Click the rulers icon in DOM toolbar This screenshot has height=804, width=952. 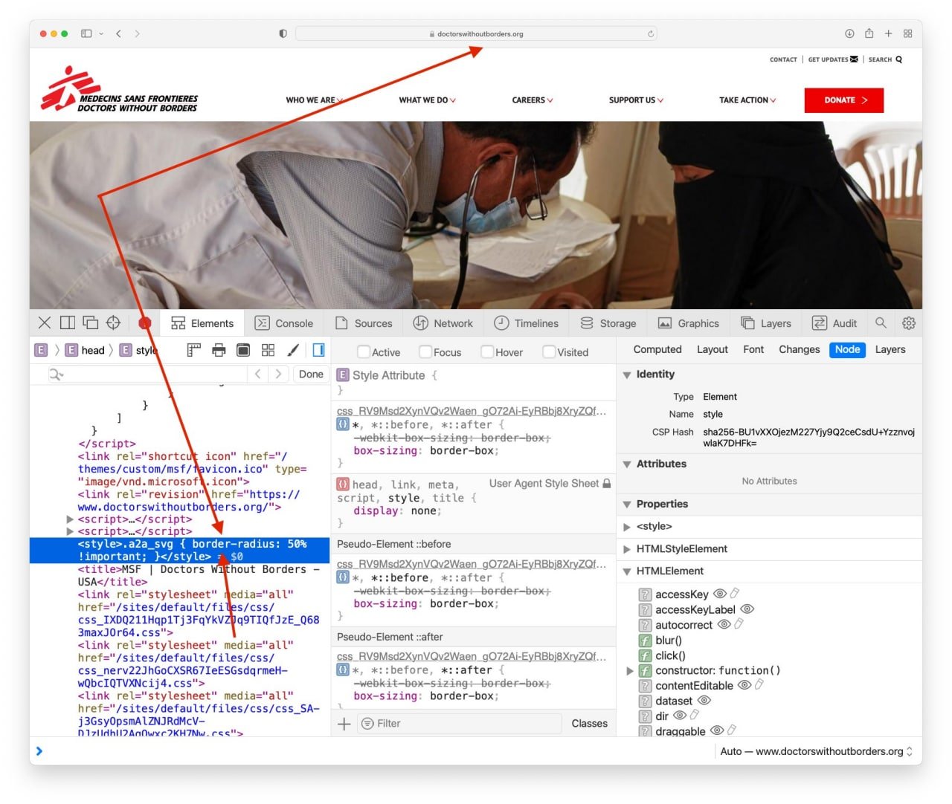[194, 350]
